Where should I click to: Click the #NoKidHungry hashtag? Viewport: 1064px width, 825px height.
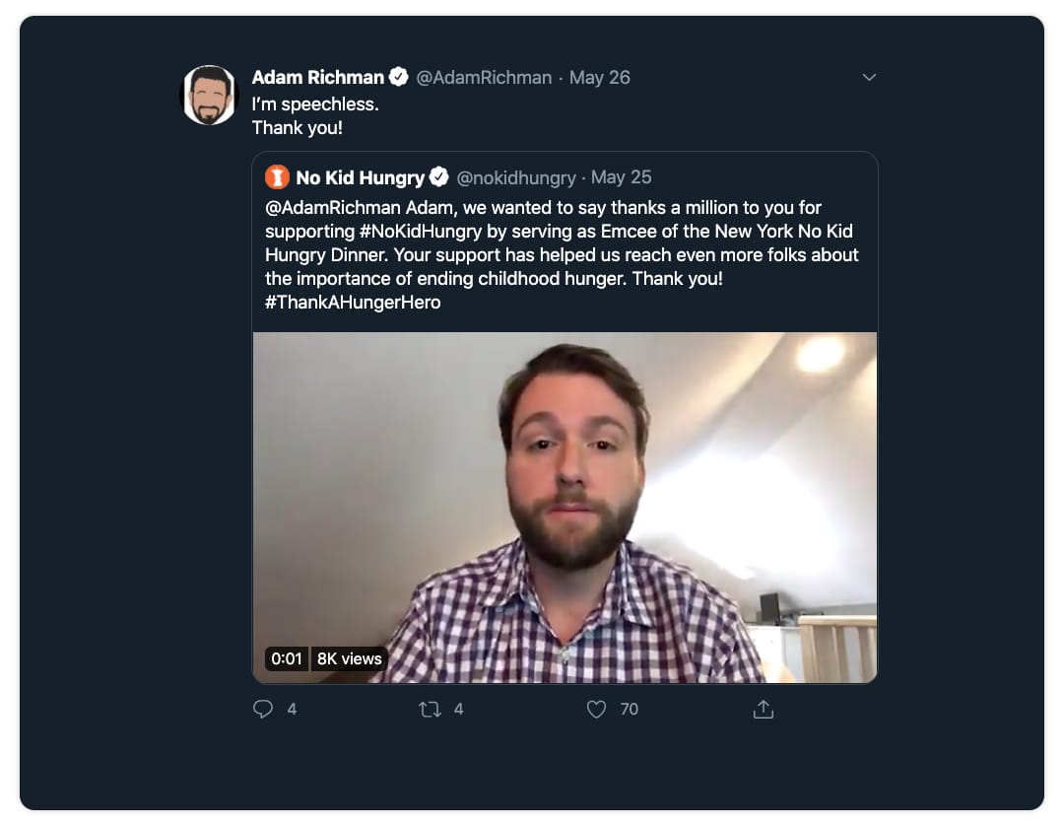(421, 232)
